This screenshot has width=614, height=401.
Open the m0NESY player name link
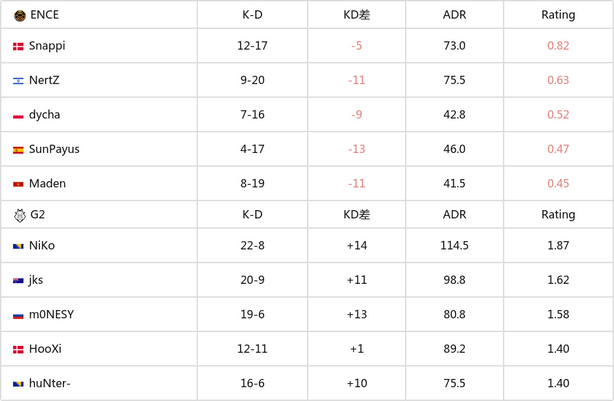coord(51,315)
